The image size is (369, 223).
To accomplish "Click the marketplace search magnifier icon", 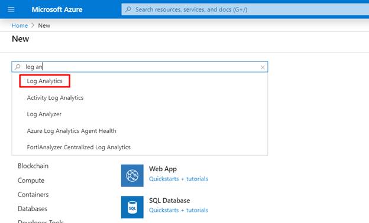I will (17, 67).
